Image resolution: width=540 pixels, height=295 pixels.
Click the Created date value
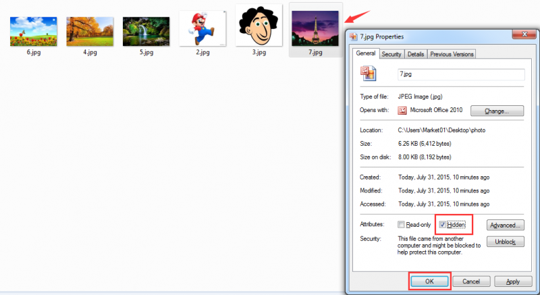444,178
